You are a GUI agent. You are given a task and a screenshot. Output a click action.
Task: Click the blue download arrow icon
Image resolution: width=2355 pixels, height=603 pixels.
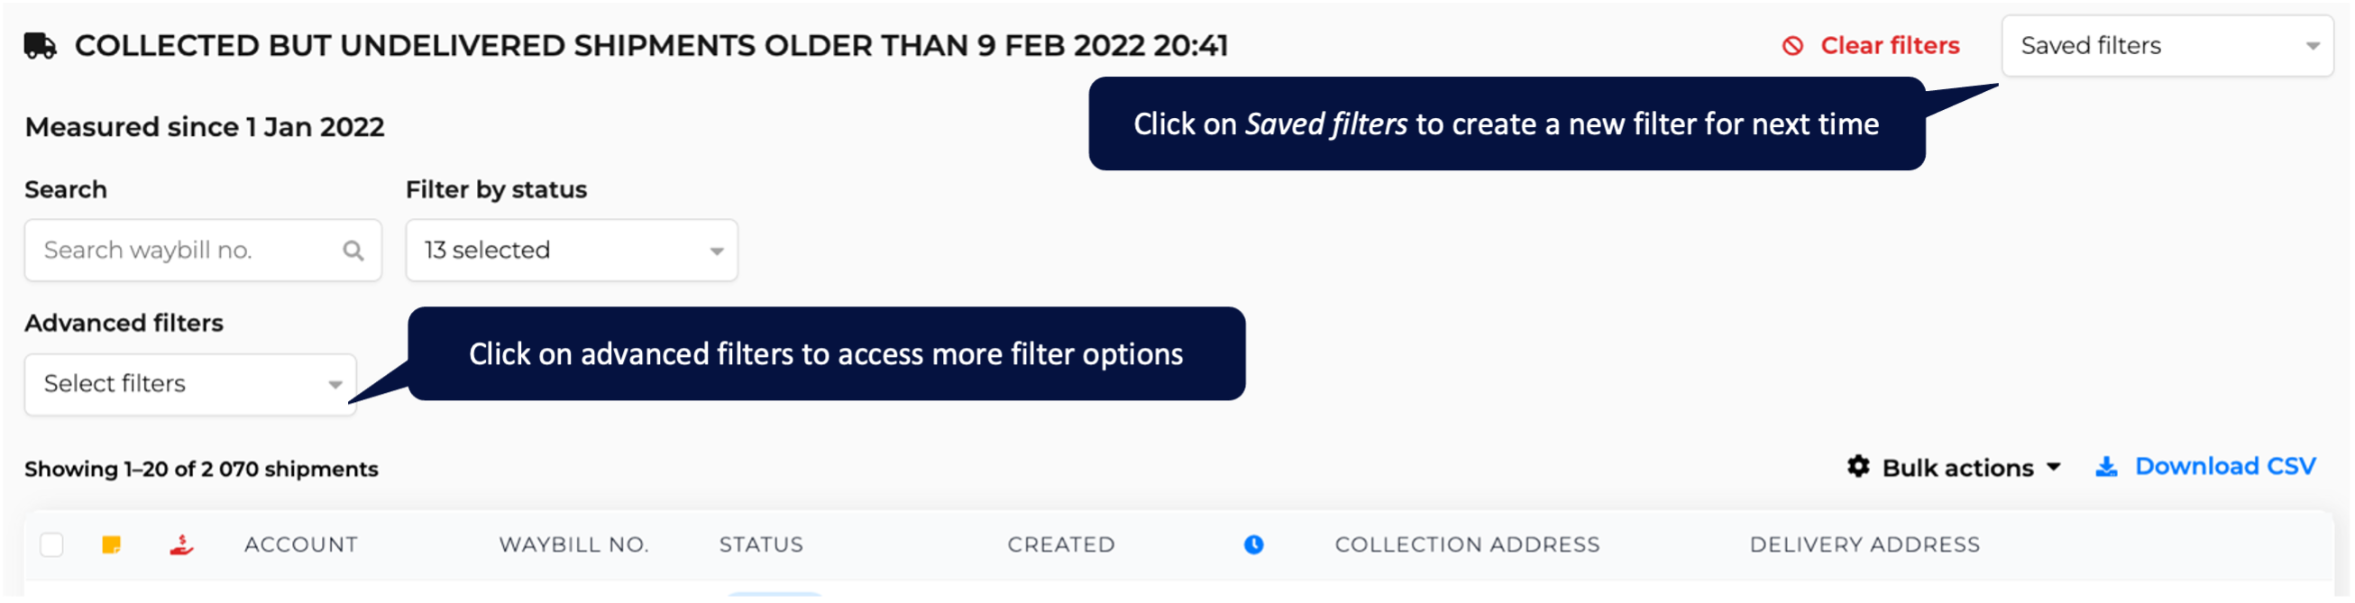tap(2106, 467)
